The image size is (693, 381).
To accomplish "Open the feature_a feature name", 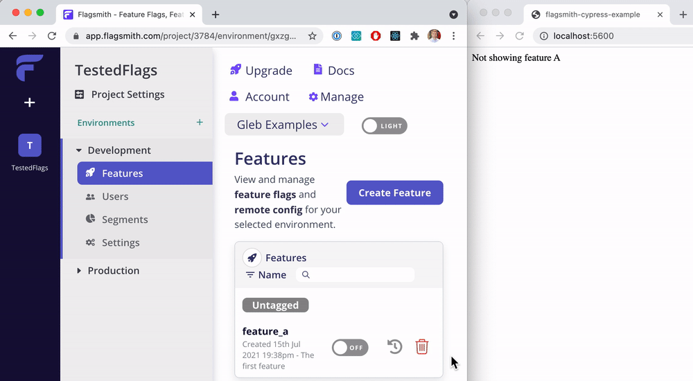I will (265, 331).
